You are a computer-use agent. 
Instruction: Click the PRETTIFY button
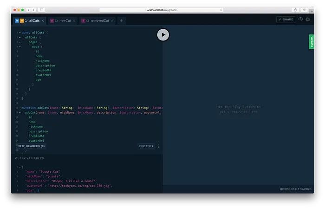(146, 146)
